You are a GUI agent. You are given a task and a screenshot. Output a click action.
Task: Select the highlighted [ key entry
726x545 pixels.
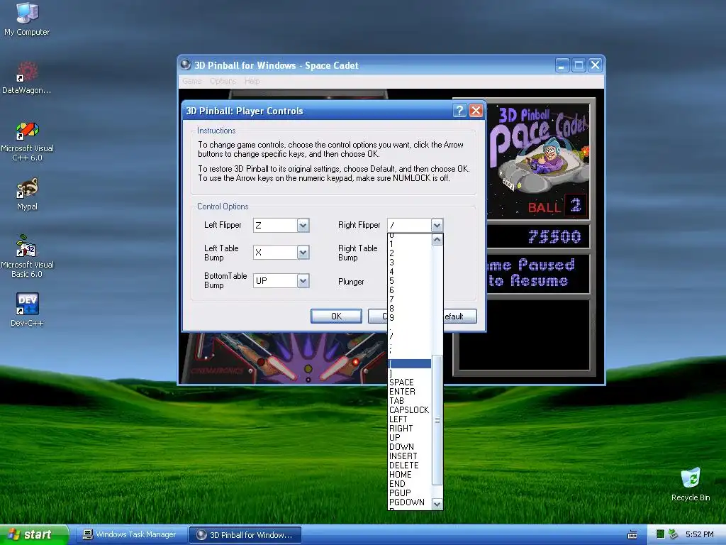[409, 364]
